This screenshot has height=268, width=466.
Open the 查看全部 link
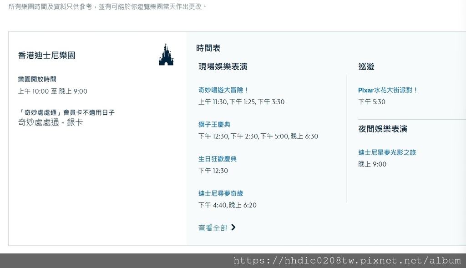(213, 228)
